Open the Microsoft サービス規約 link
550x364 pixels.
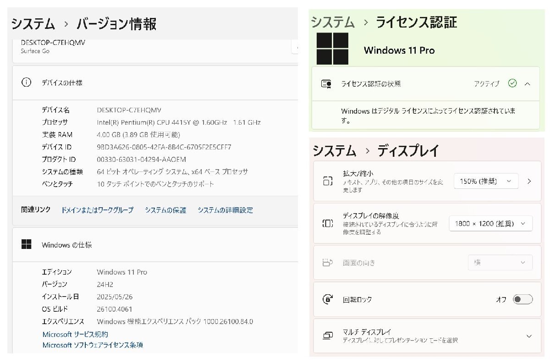coord(75,334)
